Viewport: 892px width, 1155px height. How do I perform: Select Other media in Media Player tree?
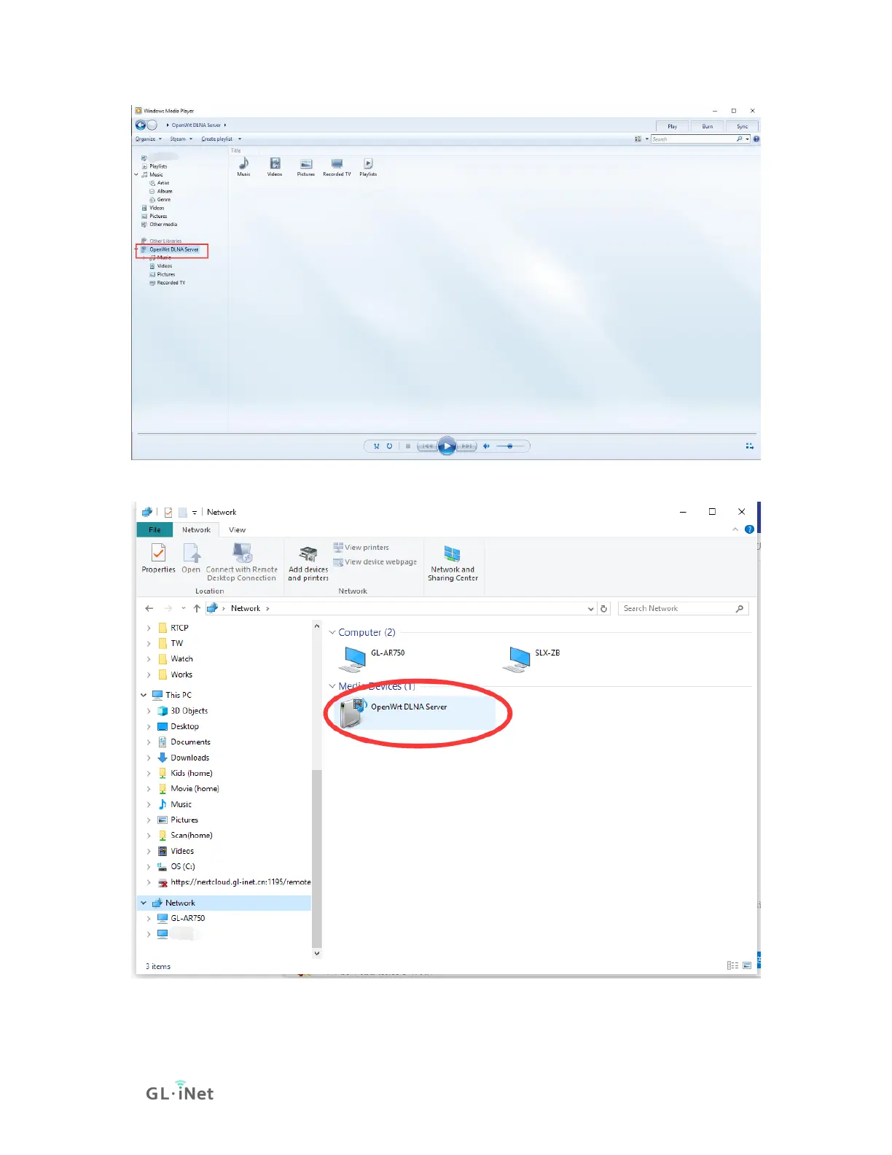coord(163,225)
